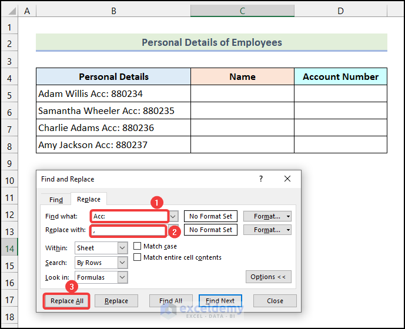Image resolution: width=405 pixels, height=329 pixels.
Task: Open the Within dropdown showing Sheet
Action: pyautogui.click(x=122, y=248)
